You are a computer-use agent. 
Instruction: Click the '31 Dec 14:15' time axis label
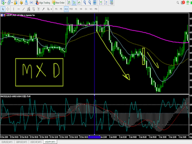(x=64, y=137)
